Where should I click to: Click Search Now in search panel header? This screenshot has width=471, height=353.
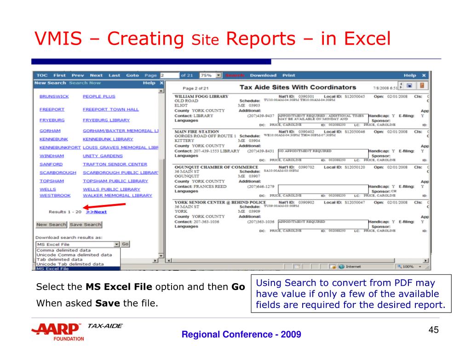pyautogui.click(x=85, y=83)
